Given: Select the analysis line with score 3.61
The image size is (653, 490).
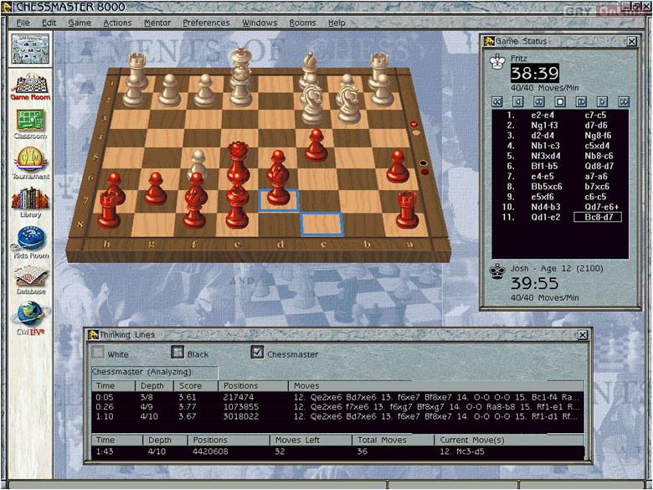Looking at the screenshot, I should (x=337, y=397).
